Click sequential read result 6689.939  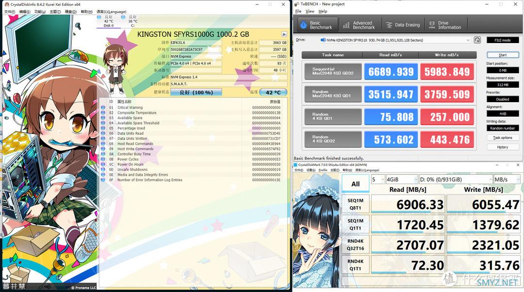pyautogui.click(x=391, y=71)
